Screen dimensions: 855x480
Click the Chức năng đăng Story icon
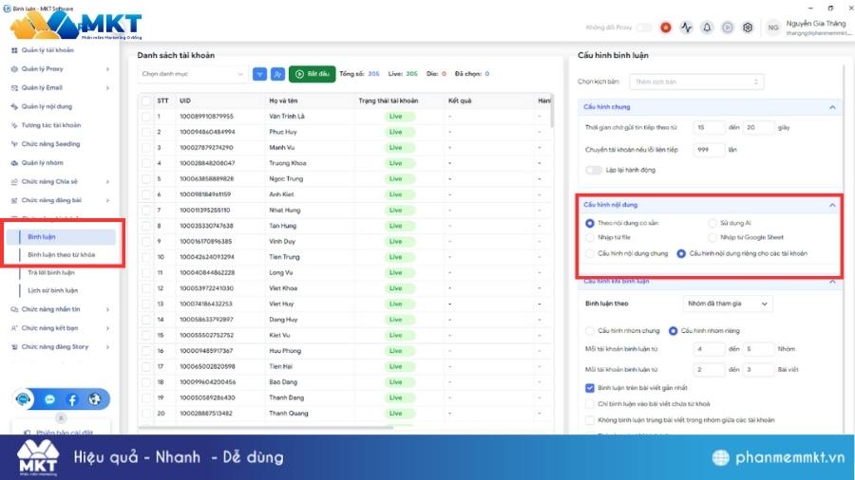click(x=14, y=346)
